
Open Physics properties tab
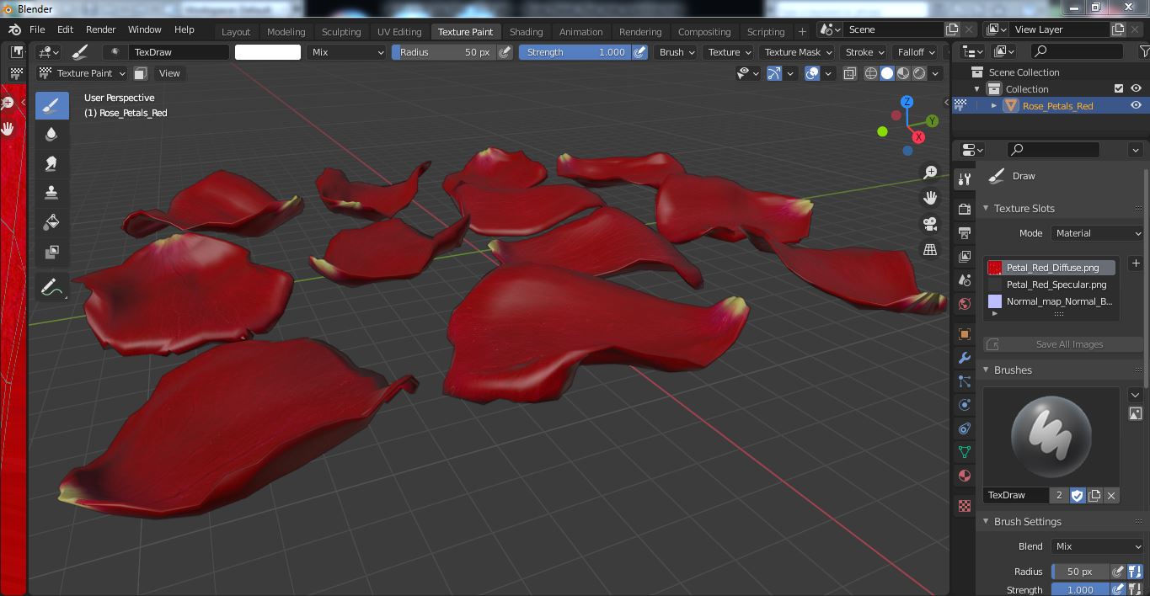(965, 405)
